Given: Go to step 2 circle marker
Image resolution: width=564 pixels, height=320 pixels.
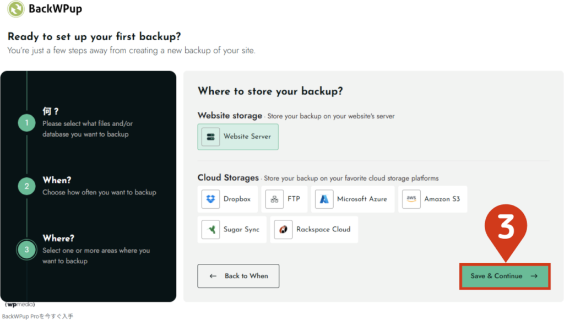Looking at the screenshot, I should click(x=26, y=186).
